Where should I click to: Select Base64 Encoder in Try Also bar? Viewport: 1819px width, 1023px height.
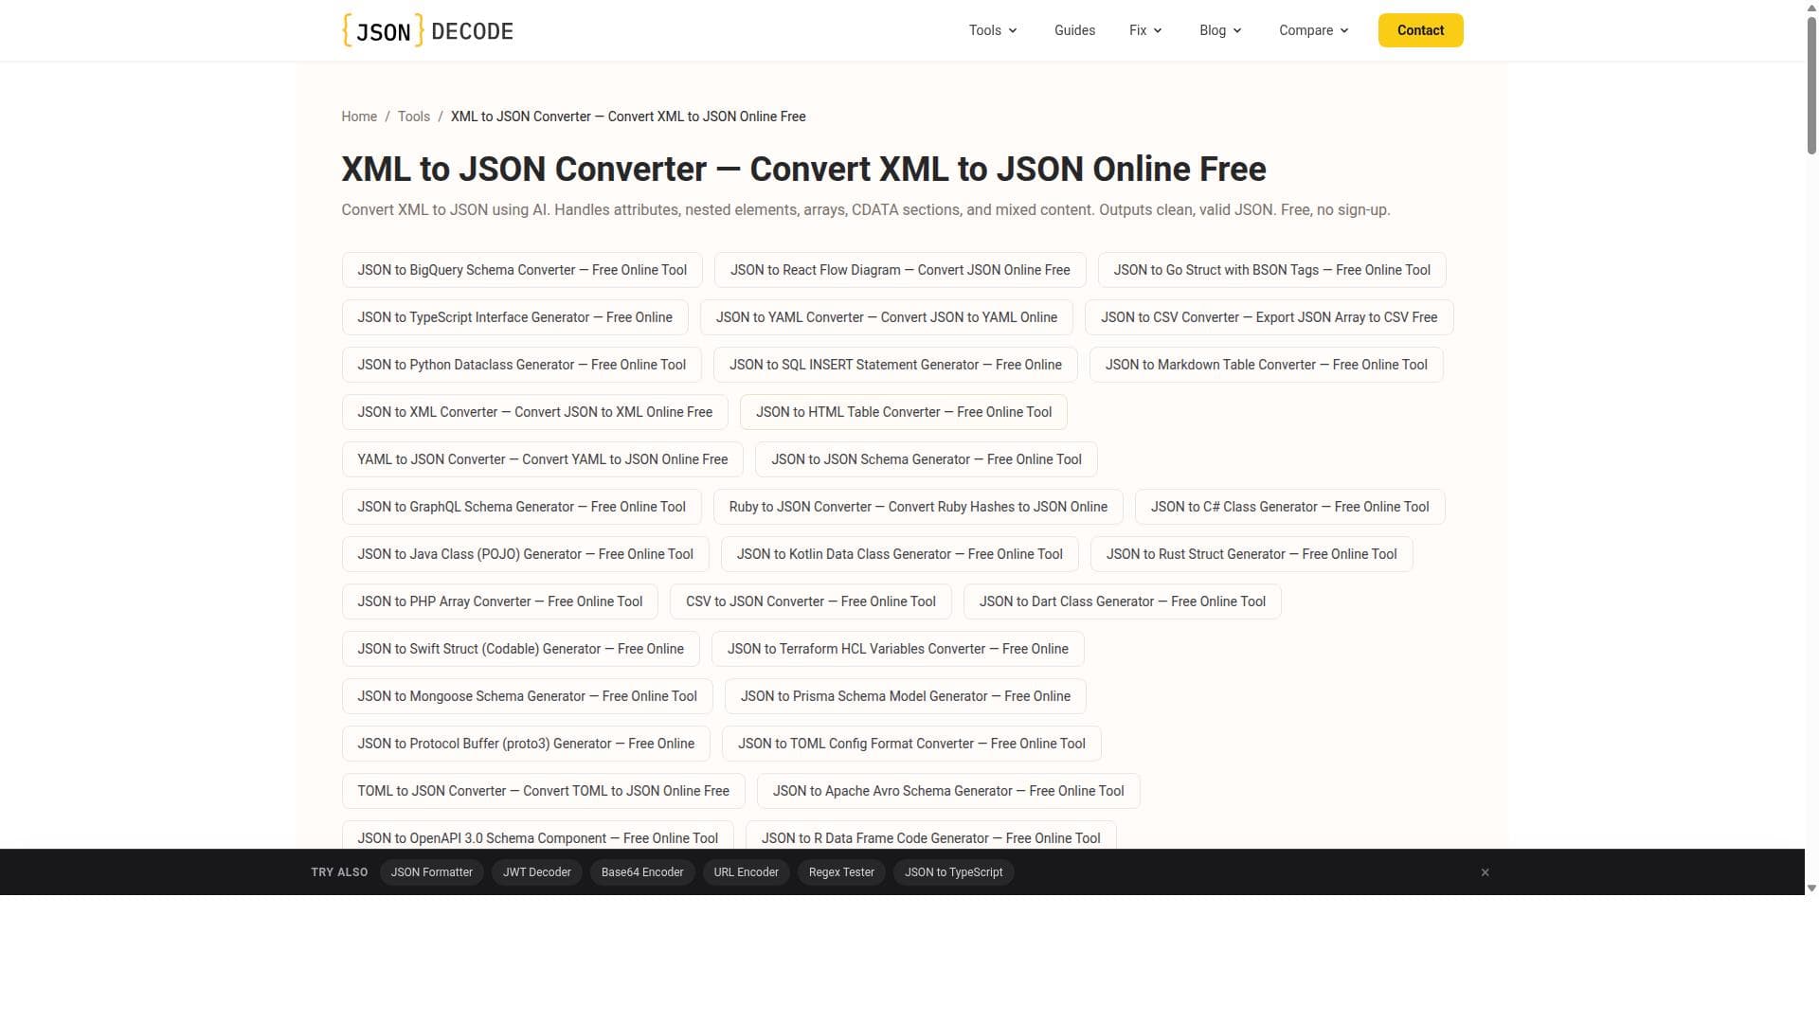[642, 872]
